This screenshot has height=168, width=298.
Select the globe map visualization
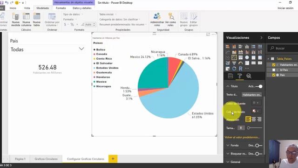pos(247,57)
